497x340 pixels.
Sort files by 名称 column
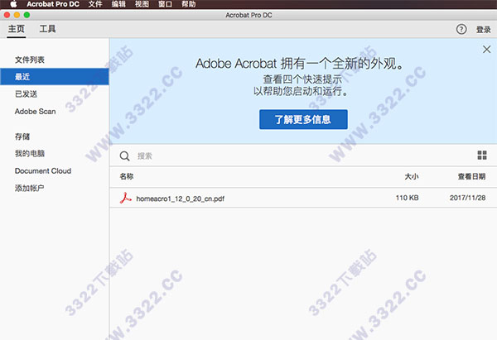[127, 176]
